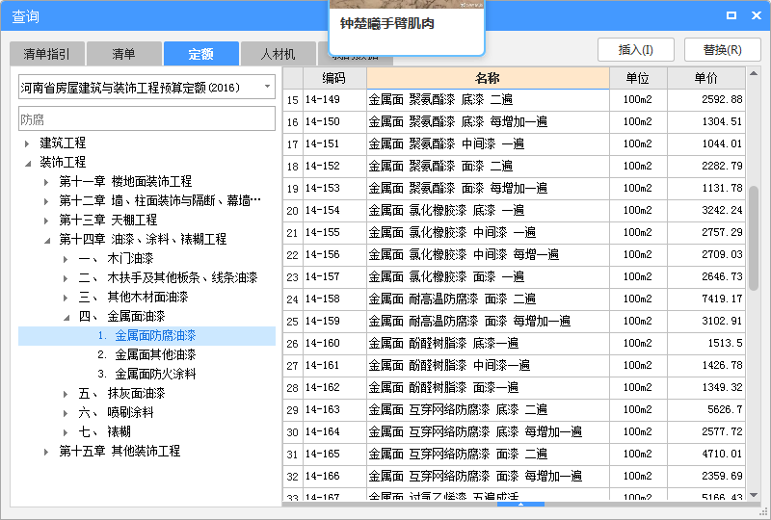The image size is (771, 520).
Task: Click the 替换(R) button
Action: pos(722,50)
